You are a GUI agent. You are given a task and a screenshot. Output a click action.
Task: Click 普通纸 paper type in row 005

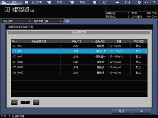click(101, 67)
